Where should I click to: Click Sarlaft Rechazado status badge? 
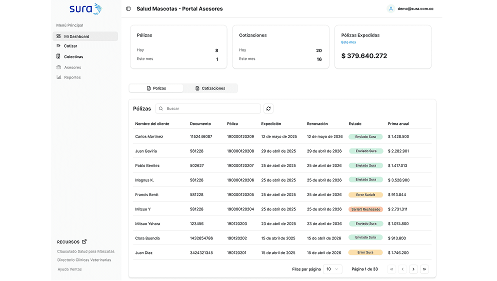tap(365, 209)
